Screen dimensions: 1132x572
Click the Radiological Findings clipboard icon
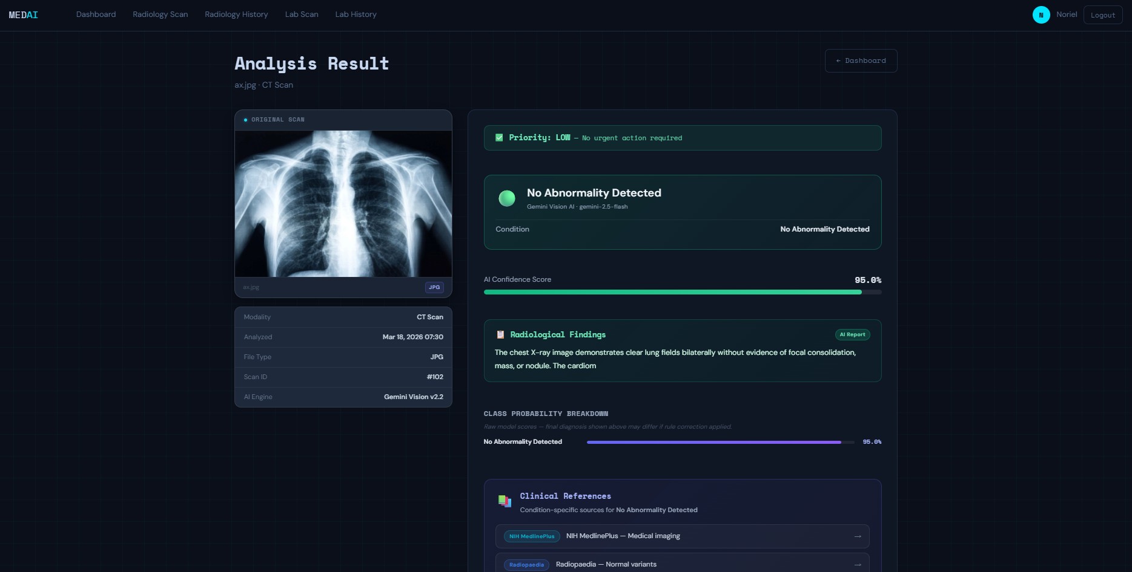tap(500, 334)
